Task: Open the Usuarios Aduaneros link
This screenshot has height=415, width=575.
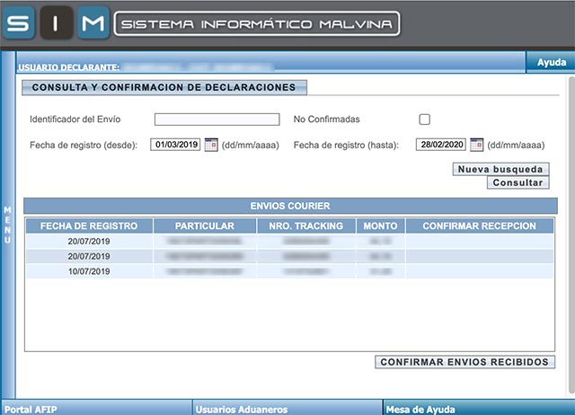Action: click(x=242, y=409)
